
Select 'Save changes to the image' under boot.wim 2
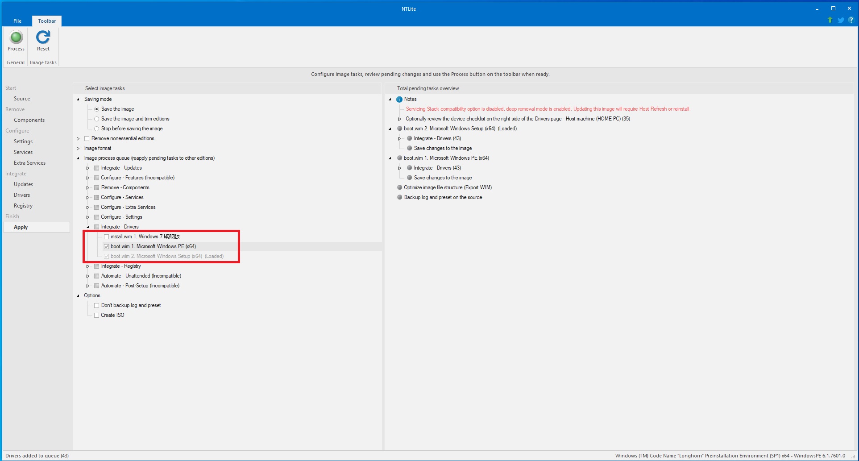click(x=443, y=148)
